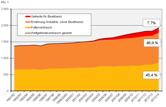166x107 pixels.
Task: Click the red Getreide für Bioethanol legend swatch
Action: coord(28,16)
